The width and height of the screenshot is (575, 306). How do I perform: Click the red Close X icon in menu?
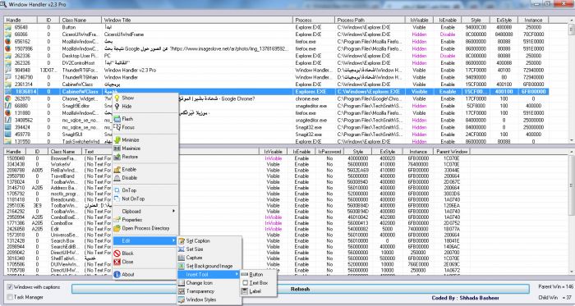click(117, 262)
